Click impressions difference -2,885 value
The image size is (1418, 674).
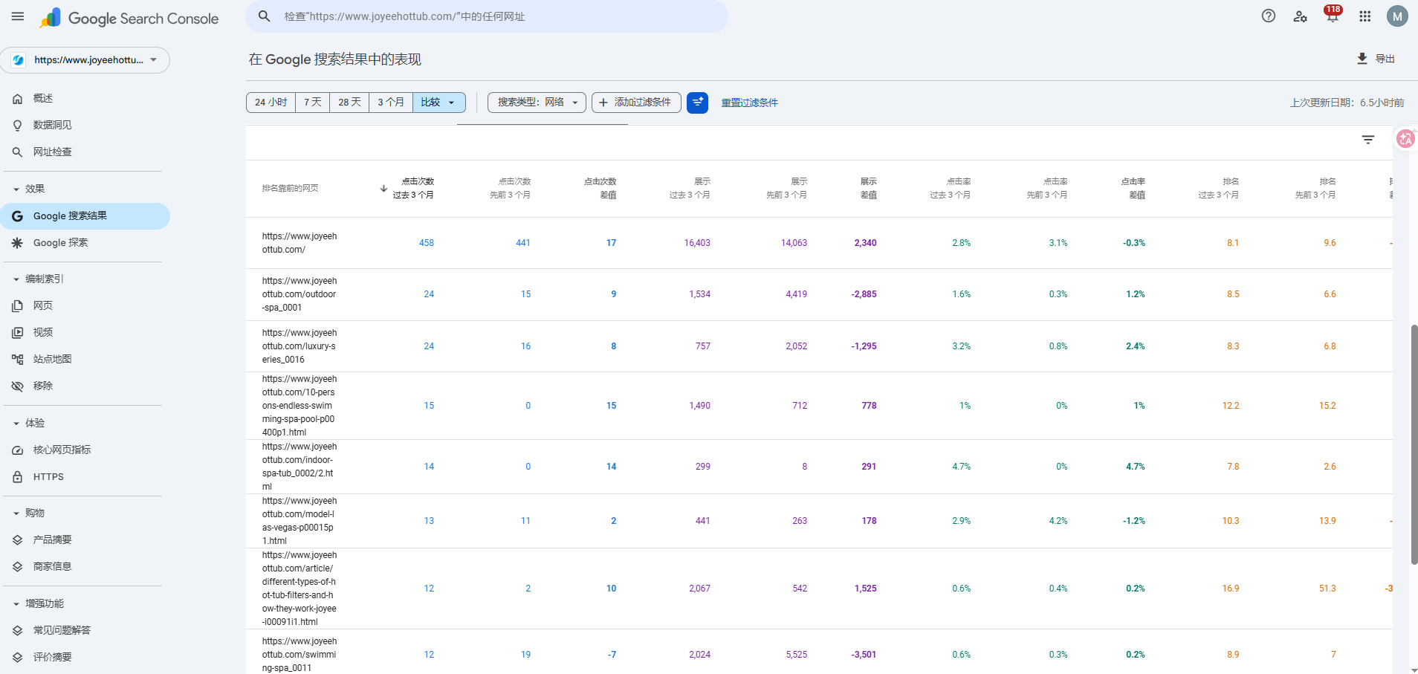[864, 294]
